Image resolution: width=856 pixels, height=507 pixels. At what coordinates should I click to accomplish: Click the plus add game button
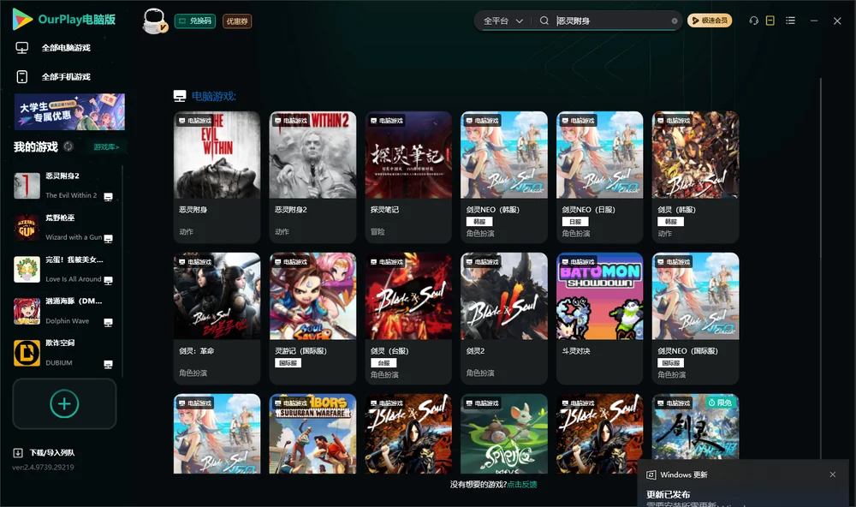[x=64, y=403]
